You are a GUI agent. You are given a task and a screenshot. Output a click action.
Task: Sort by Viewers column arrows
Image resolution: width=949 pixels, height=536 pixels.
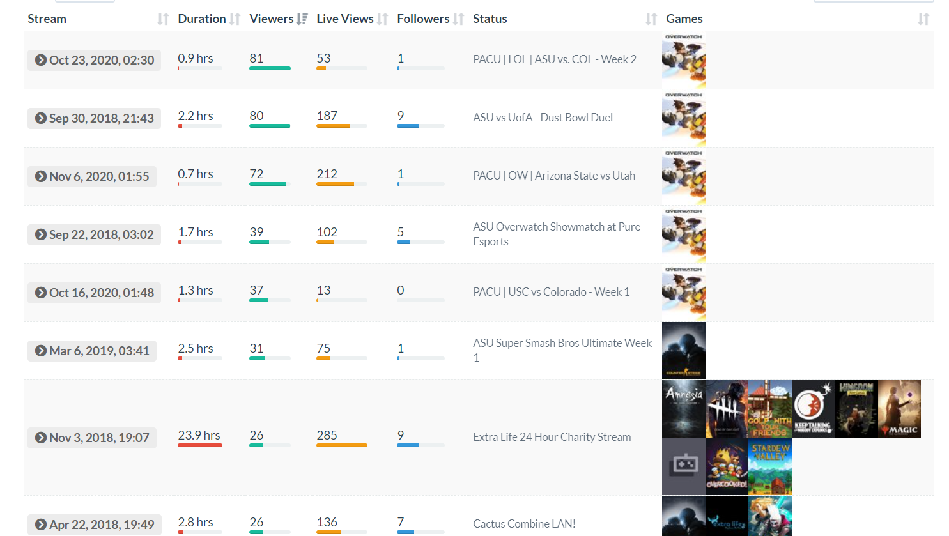pyautogui.click(x=302, y=19)
